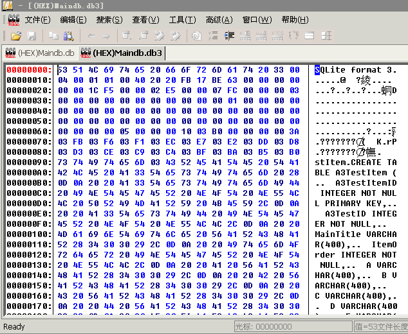The width and height of the screenshot is (408, 334).
Task: Click the round disc toolbar icon
Action: click(x=197, y=36)
